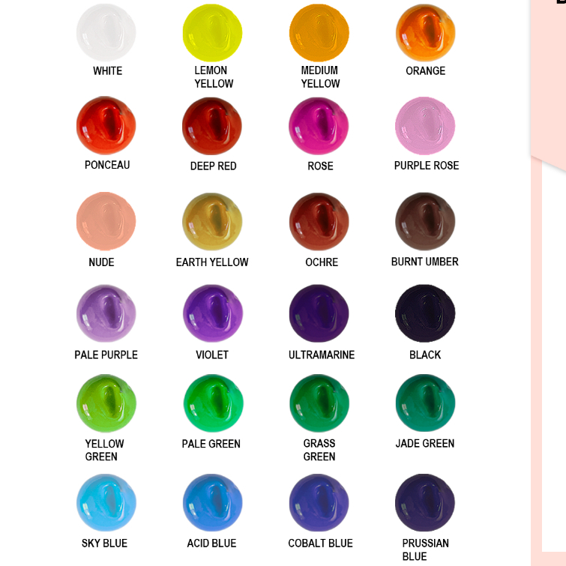Choose the Sky Blue paint circle
The width and height of the screenshot is (566, 566).
point(106,502)
